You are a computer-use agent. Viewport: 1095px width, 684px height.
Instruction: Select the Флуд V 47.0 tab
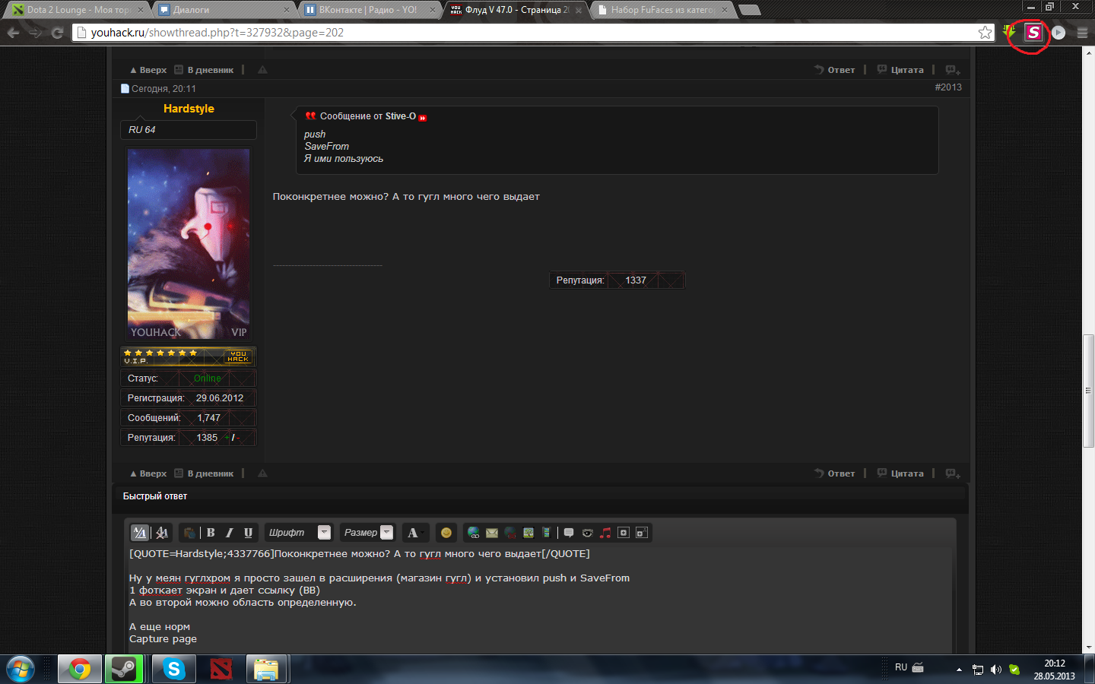516,10
